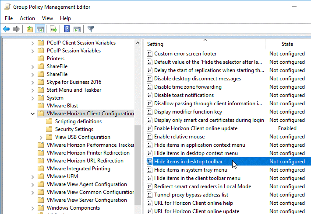Image resolution: width=311 pixels, height=214 pixels.
Task: Open the Help question mark icon
Action: click(x=67, y=29)
